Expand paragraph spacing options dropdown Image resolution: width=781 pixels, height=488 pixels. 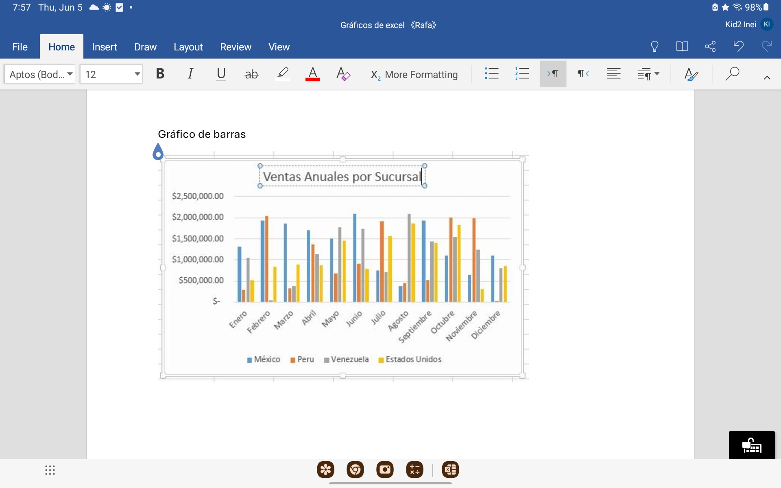[648, 74]
